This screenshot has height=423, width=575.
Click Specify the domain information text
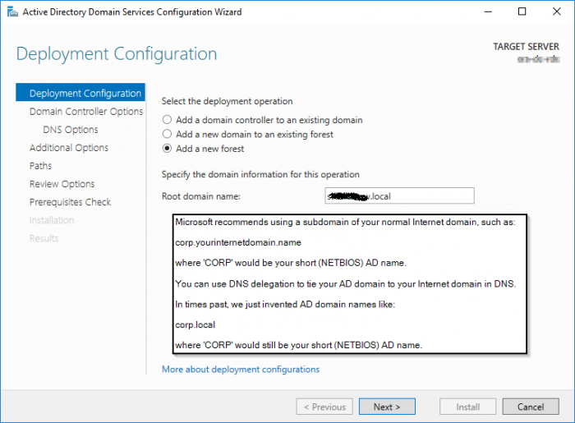(260, 174)
